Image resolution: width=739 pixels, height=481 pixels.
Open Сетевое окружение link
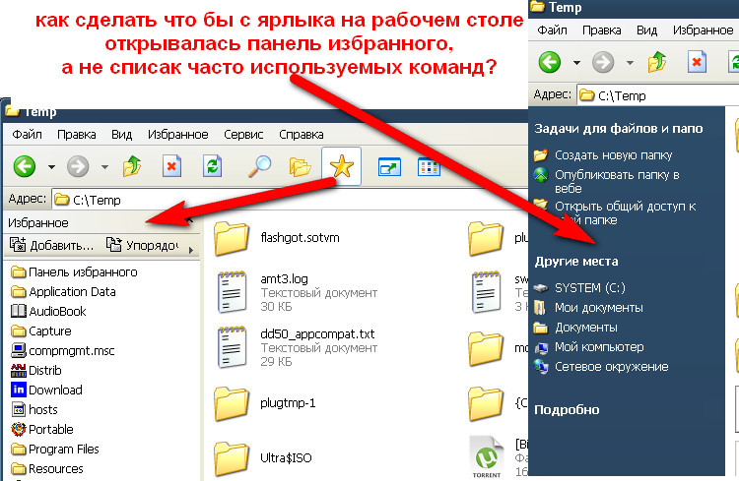[601, 367]
